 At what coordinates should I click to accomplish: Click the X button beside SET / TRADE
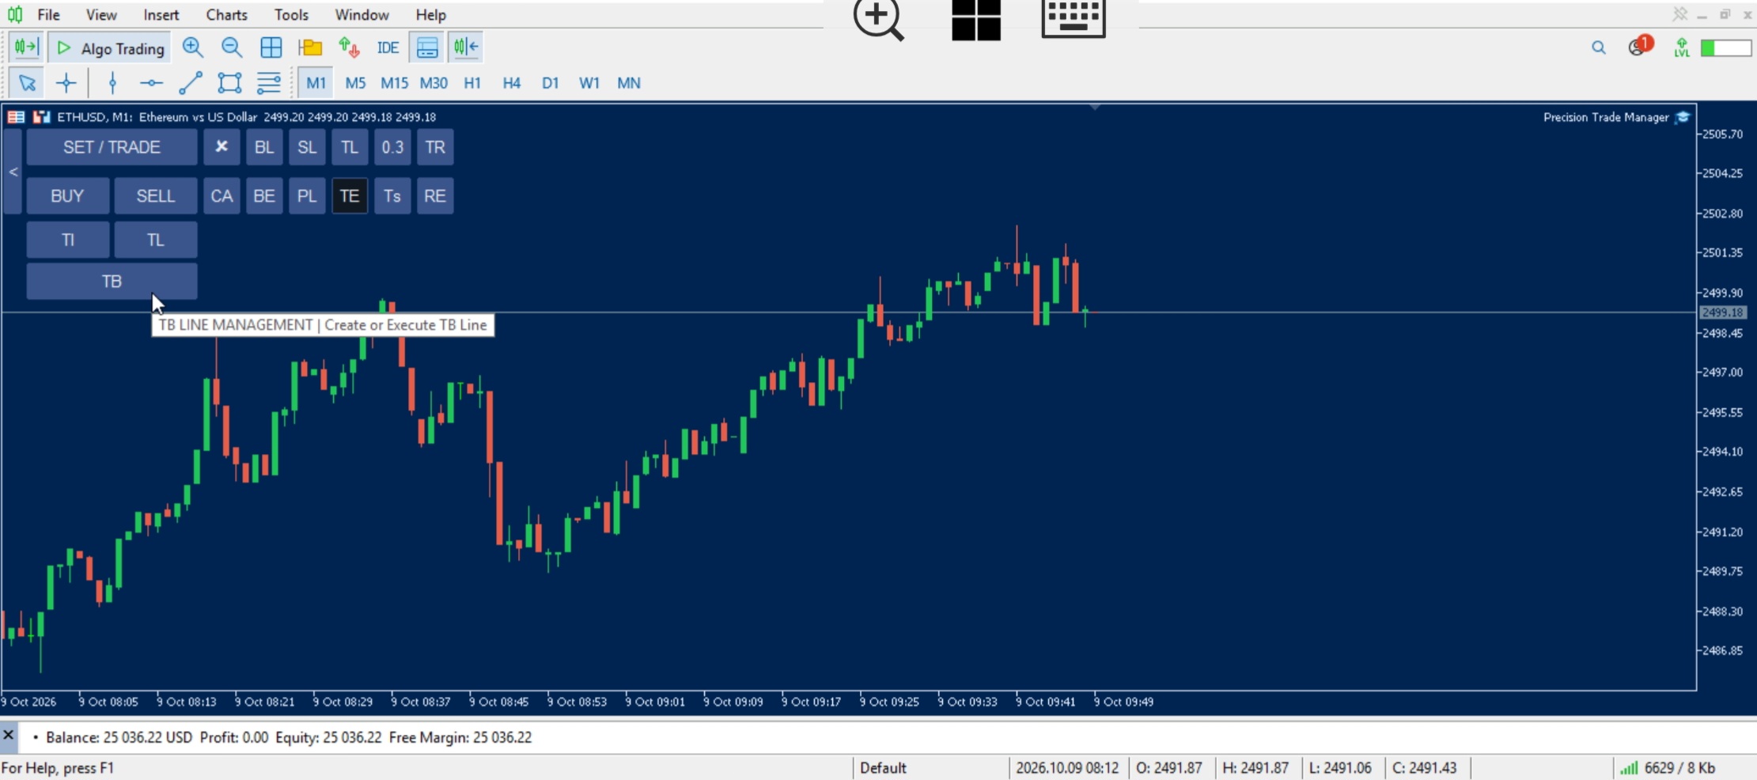[x=222, y=147]
